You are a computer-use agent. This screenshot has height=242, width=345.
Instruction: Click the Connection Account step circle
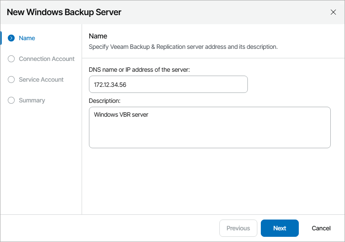(12, 59)
